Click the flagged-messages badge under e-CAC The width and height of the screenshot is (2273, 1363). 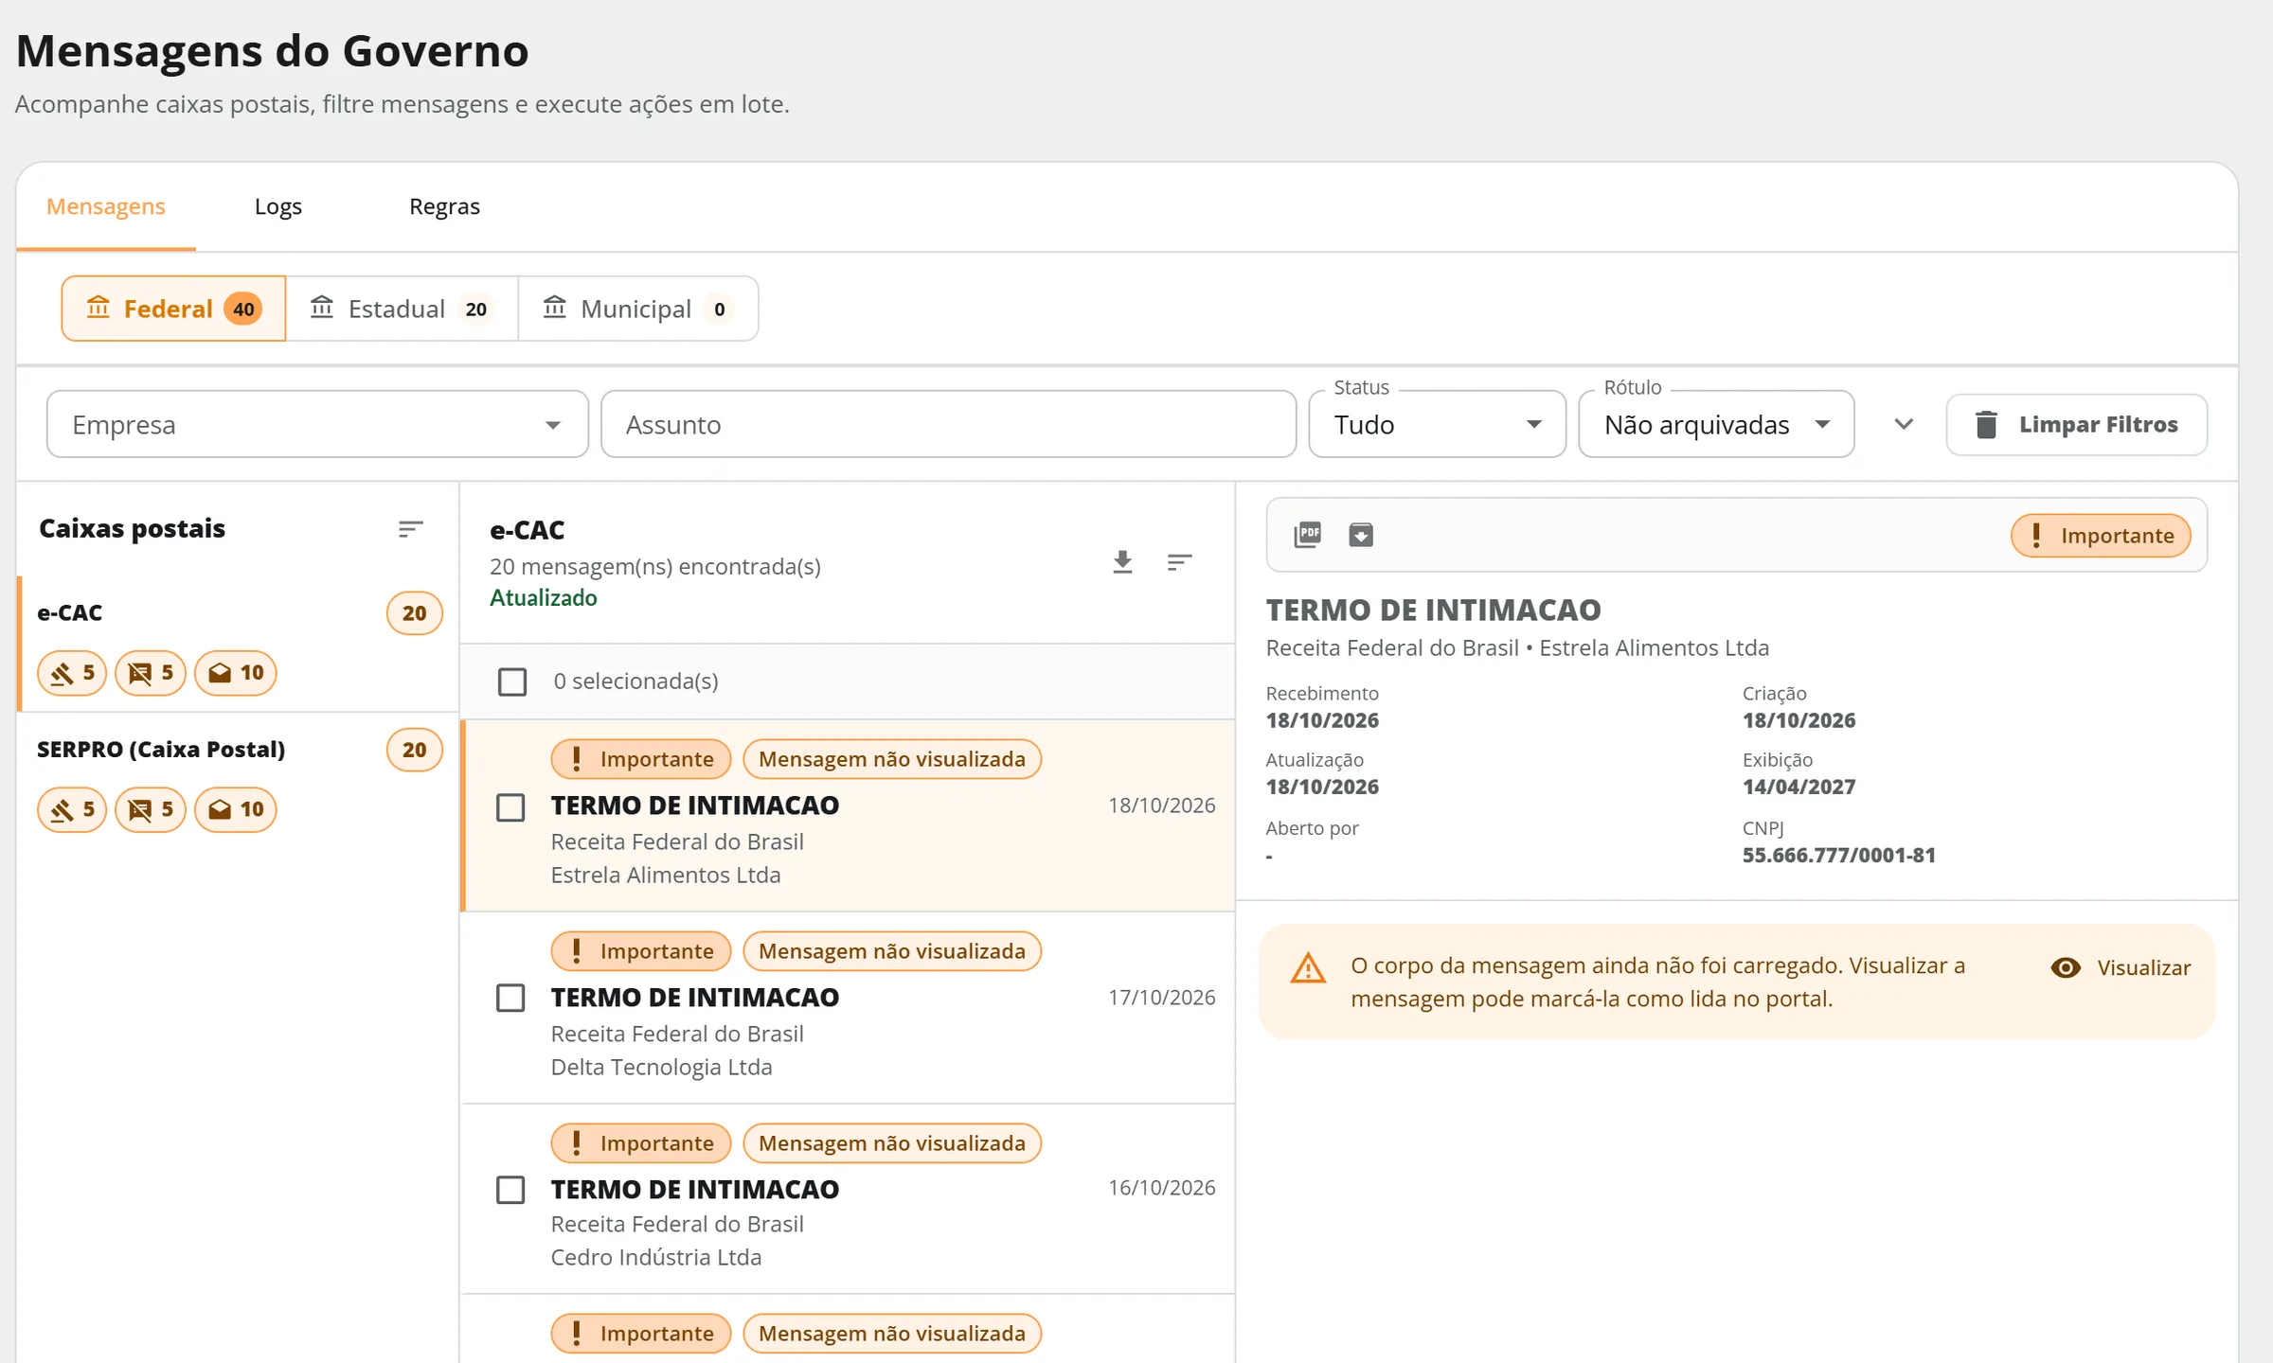point(151,673)
